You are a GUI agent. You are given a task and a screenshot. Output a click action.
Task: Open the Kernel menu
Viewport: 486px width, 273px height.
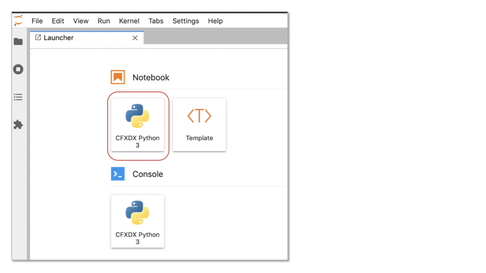click(129, 21)
